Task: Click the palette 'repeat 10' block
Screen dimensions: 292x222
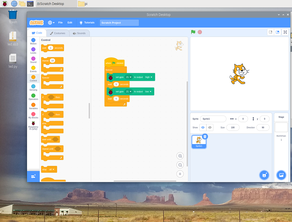Action: pos(52,65)
